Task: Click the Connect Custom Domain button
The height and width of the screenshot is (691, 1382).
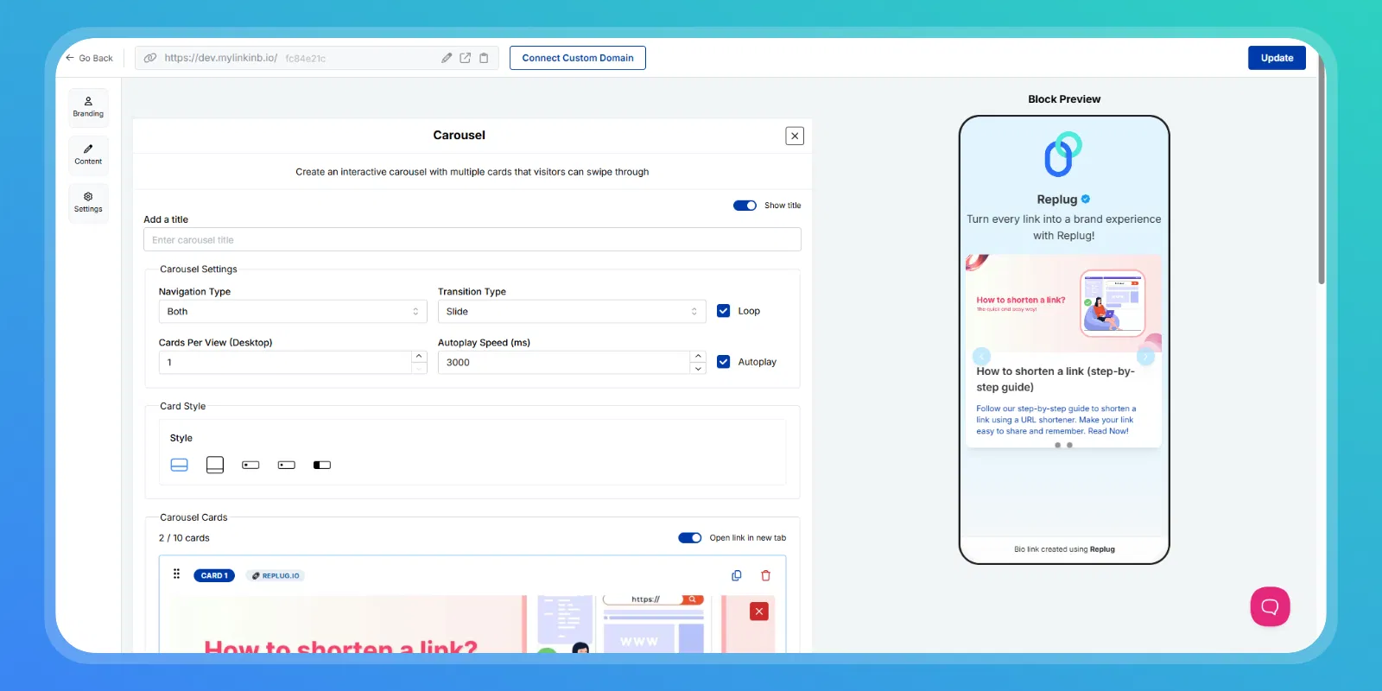Action: pyautogui.click(x=577, y=58)
